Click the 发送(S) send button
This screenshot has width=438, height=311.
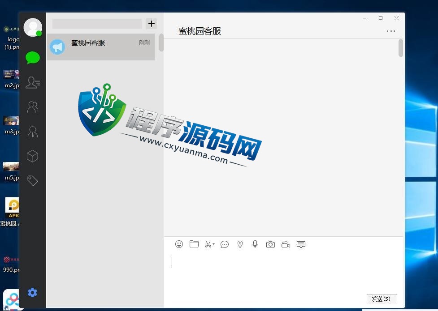click(x=382, y=299)
